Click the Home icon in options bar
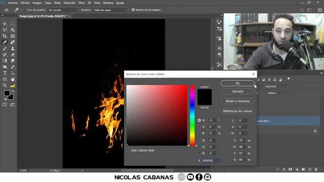The height and width of the screenshot is (182, 324). [x=7, y=10]
